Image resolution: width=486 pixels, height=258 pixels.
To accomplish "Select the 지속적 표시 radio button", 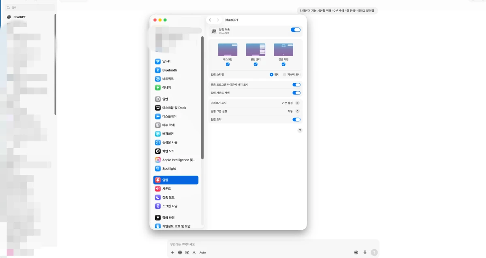I will (284, 75).
